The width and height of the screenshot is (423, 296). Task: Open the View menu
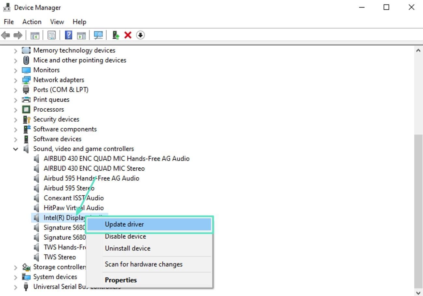57,22
